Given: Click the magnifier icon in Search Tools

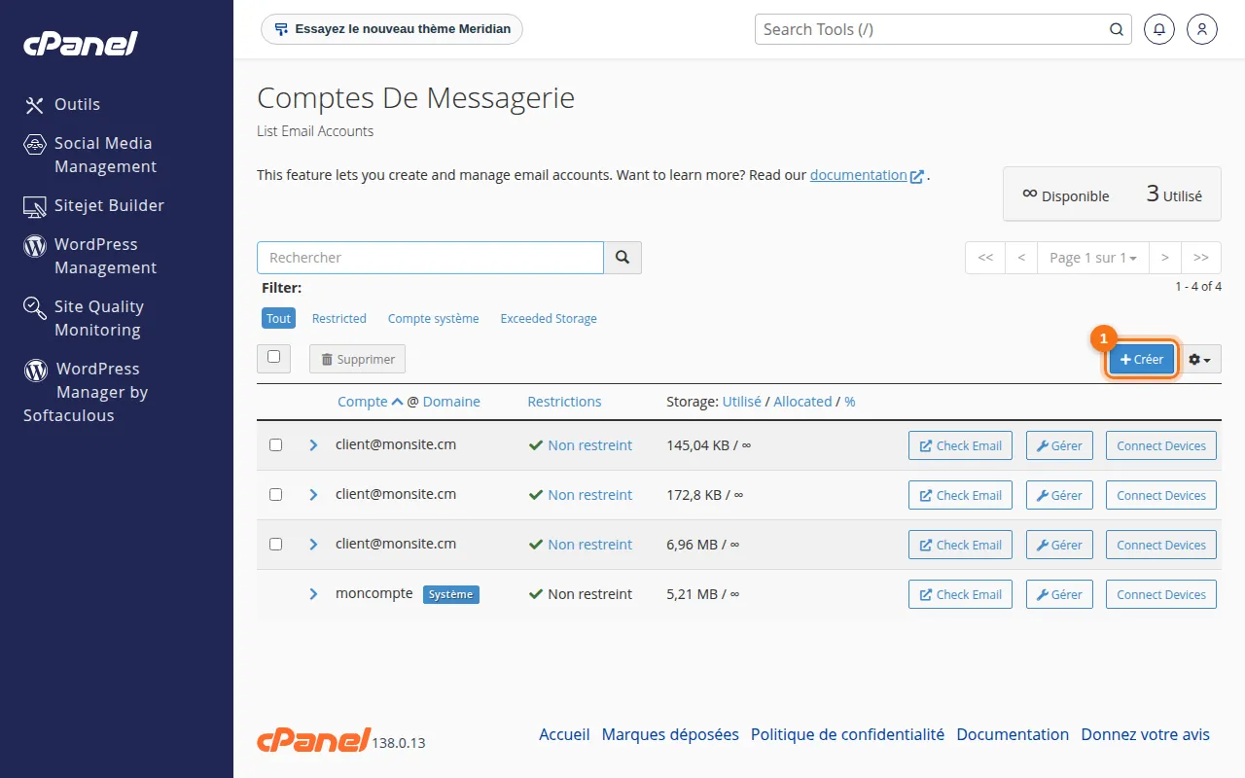Looking at the screenshot, I should [1117, 29].
